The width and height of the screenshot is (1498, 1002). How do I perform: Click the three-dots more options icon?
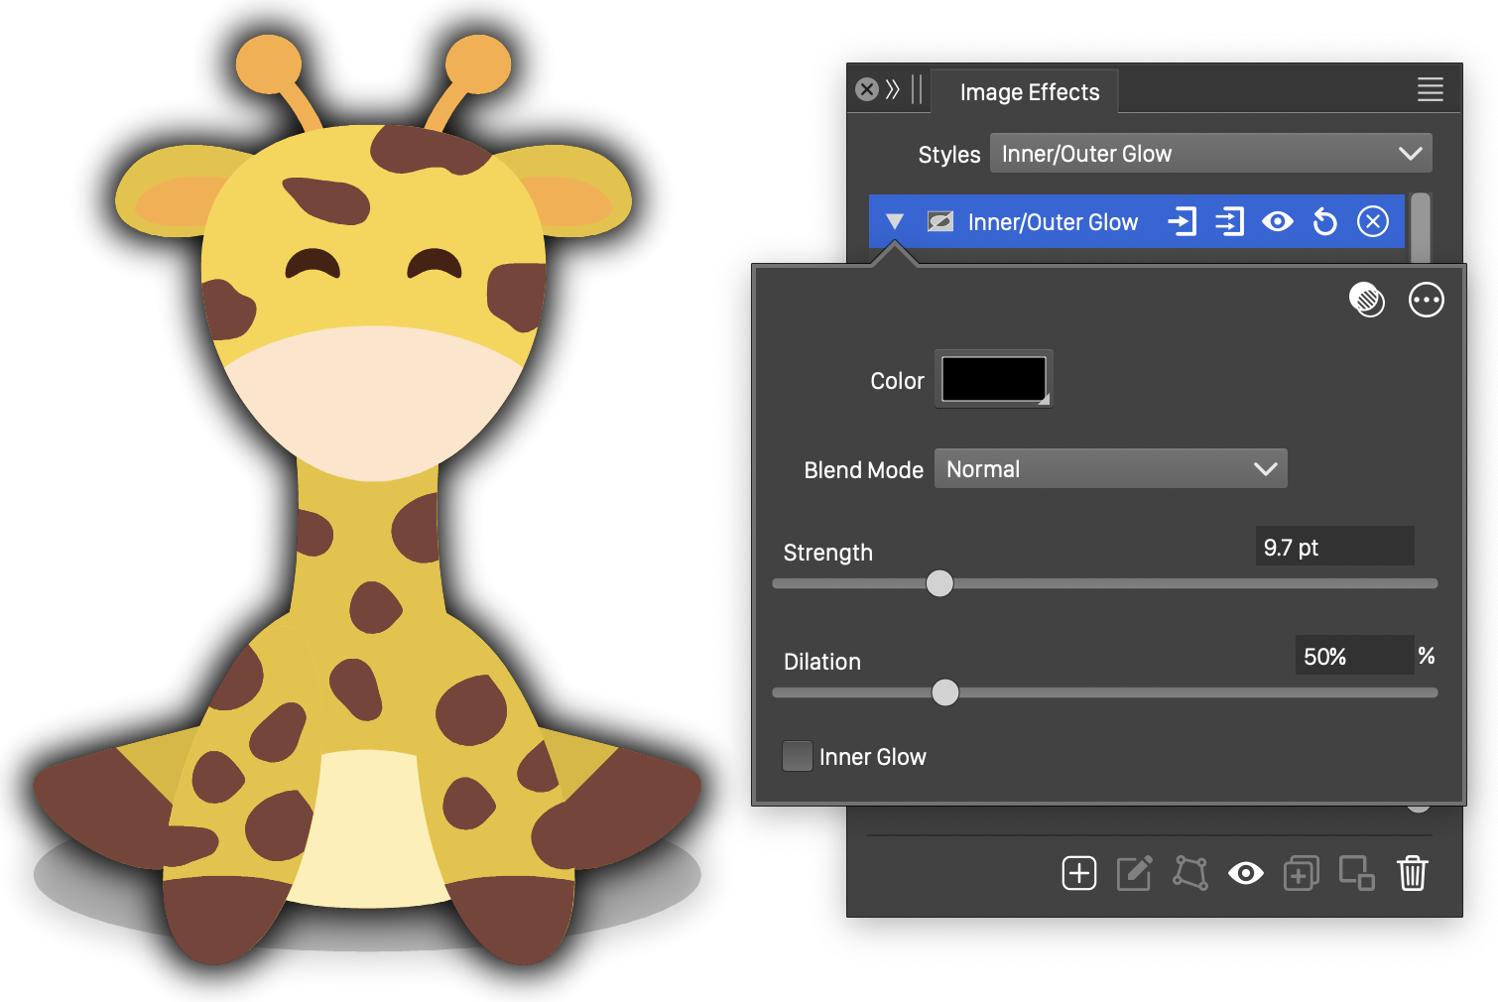1426,300
